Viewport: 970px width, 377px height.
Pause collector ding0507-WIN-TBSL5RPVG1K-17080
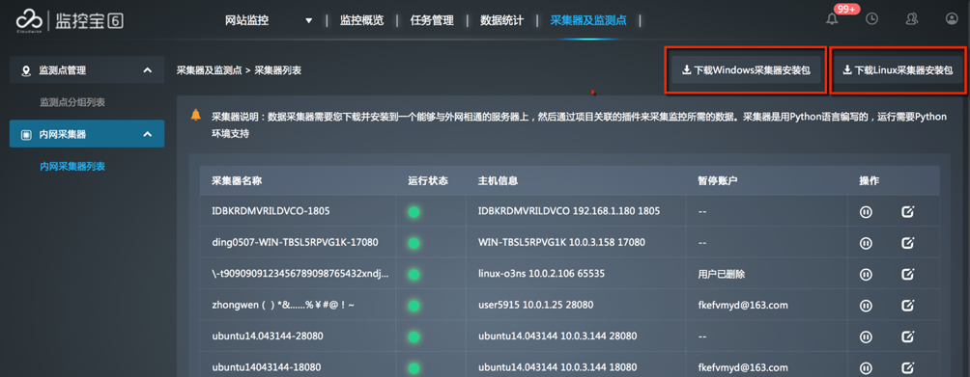(866, 243)
